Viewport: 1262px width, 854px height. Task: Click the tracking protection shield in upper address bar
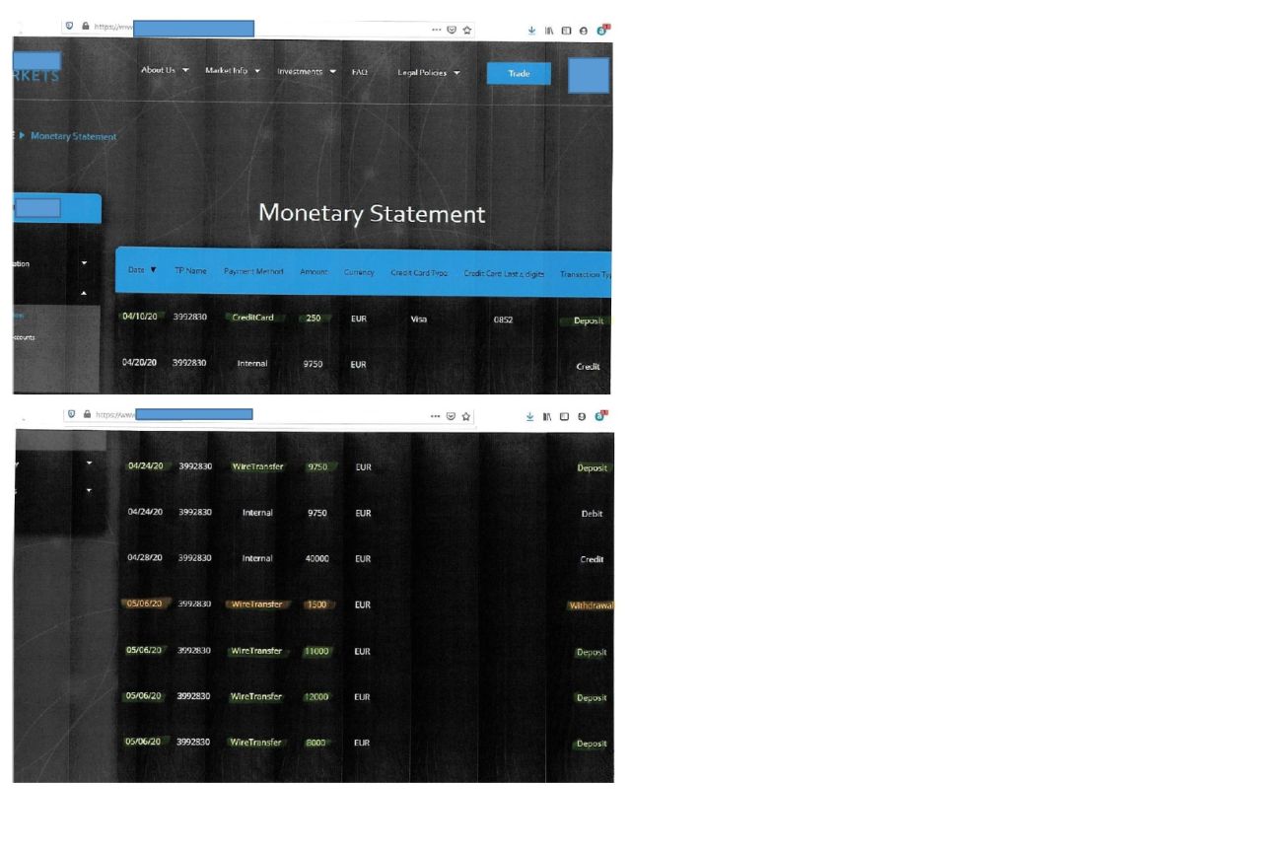pyautogui.click(x=68, y=27)
